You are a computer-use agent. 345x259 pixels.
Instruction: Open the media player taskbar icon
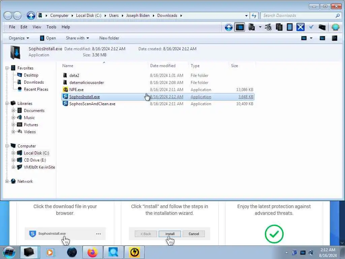50,252
